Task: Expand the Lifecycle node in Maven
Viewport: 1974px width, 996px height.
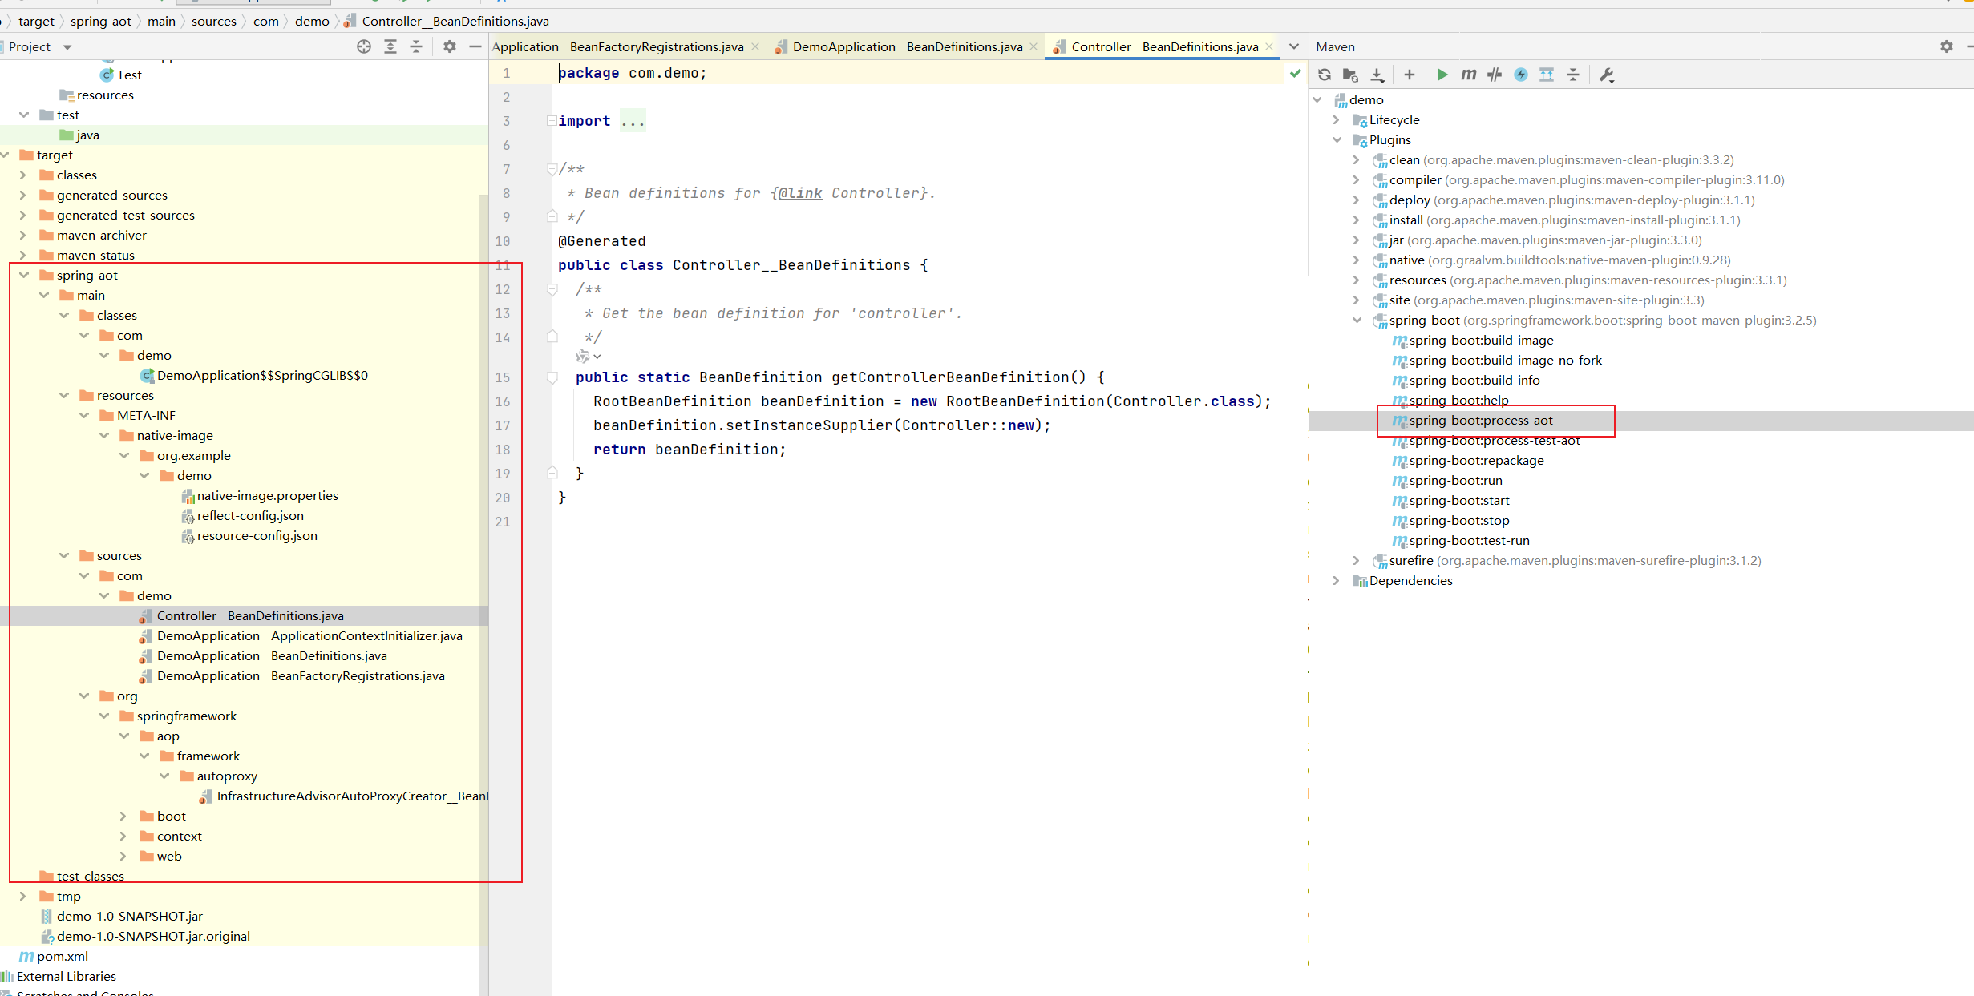Action: [x=1336, y=119]
